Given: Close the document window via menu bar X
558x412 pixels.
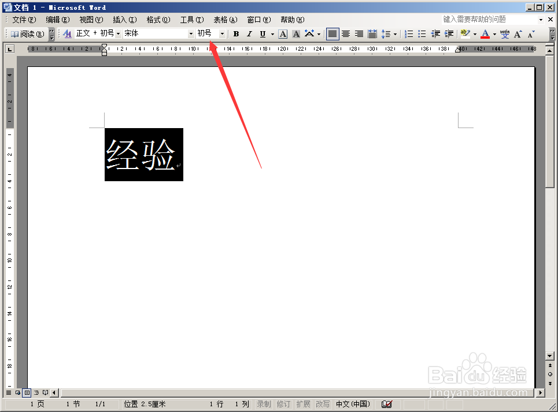Looking at the screenshot, I should (550, 20).
